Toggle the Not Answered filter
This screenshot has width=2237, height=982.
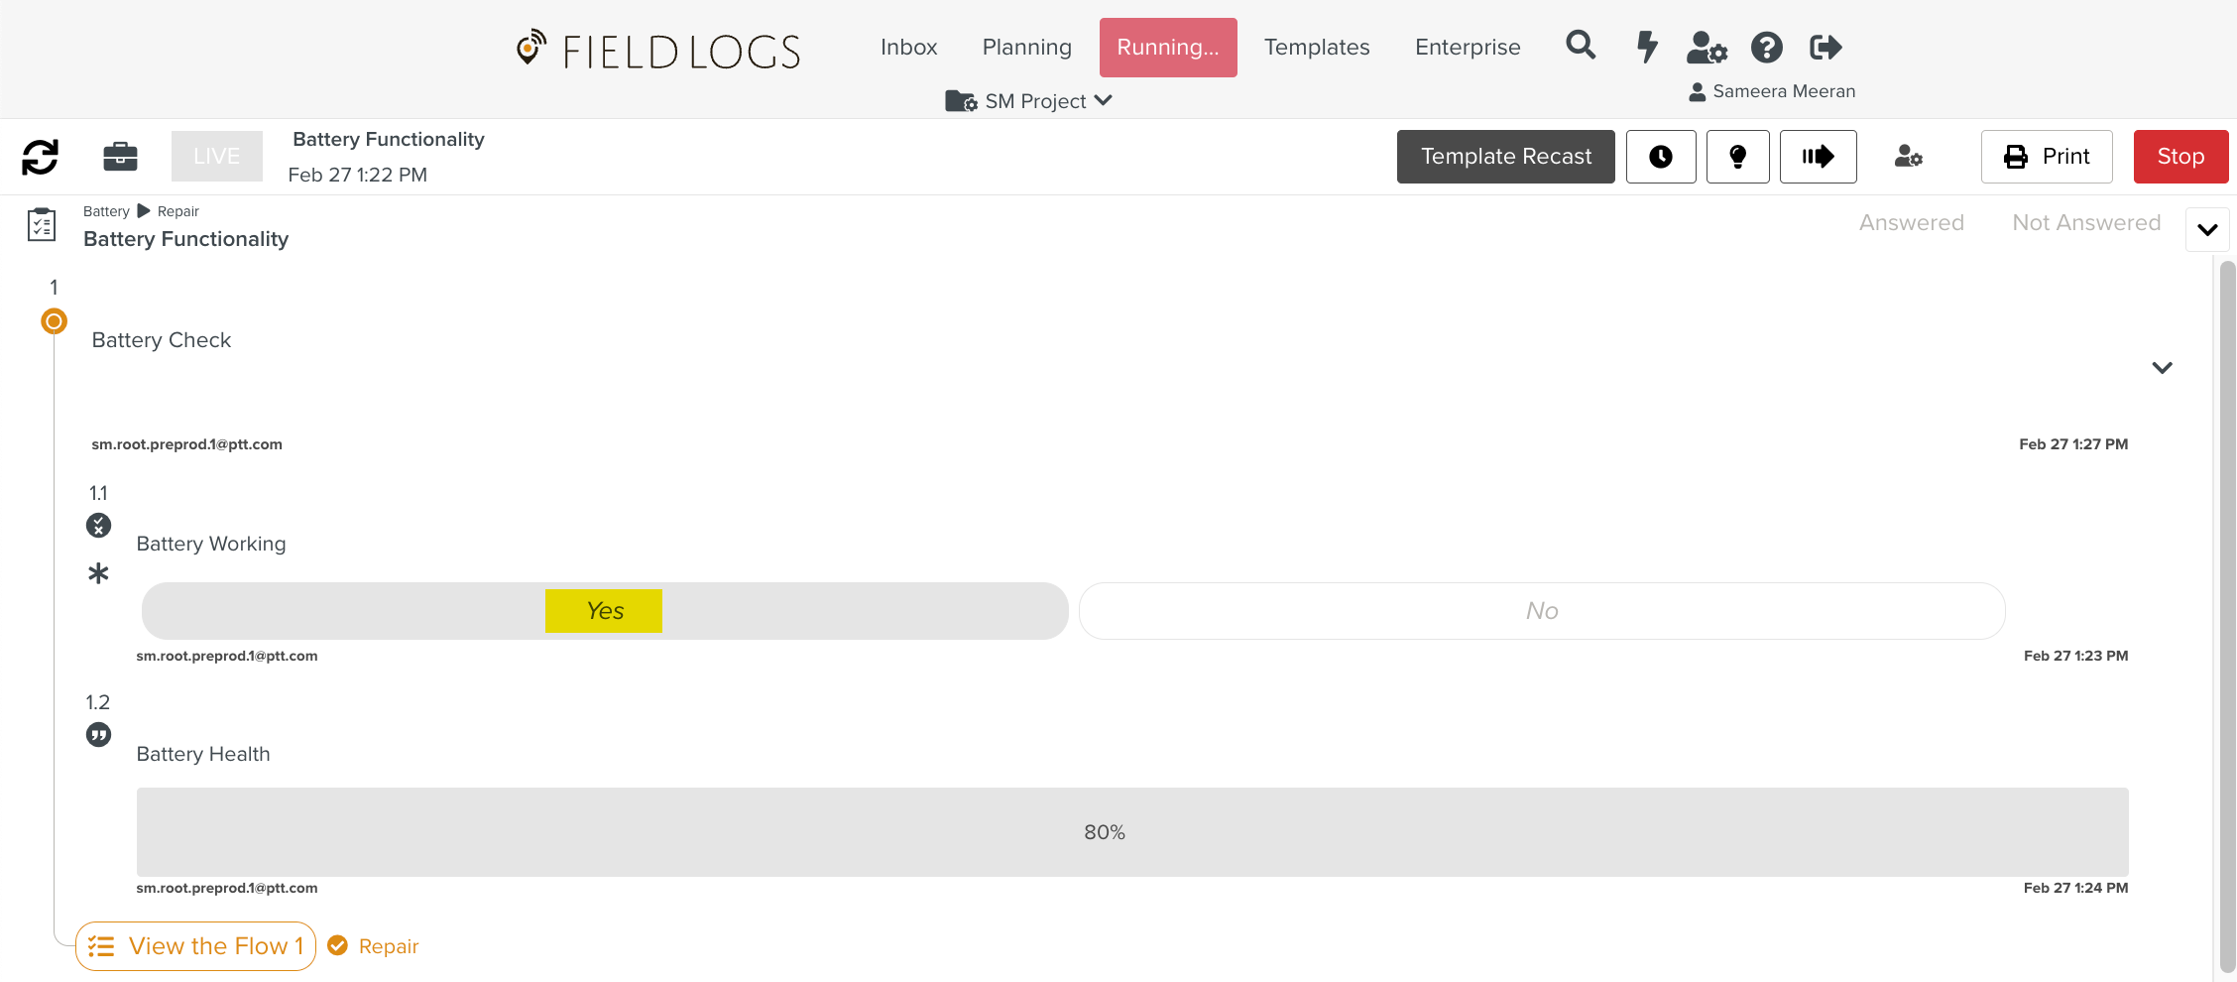coord(2086,223)
